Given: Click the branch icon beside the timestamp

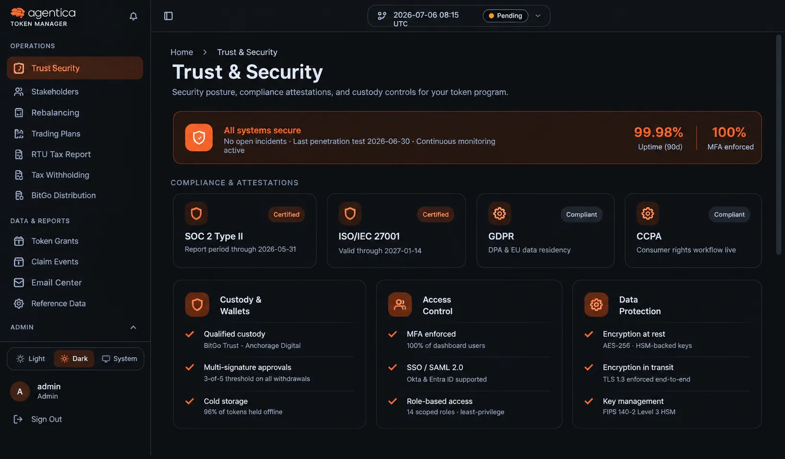Looking at the screenshot, I should 382,16.
